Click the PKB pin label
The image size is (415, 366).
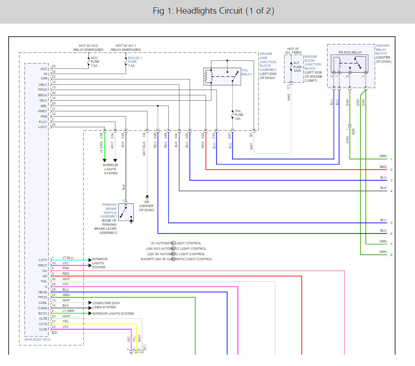(x=44, y=116)
